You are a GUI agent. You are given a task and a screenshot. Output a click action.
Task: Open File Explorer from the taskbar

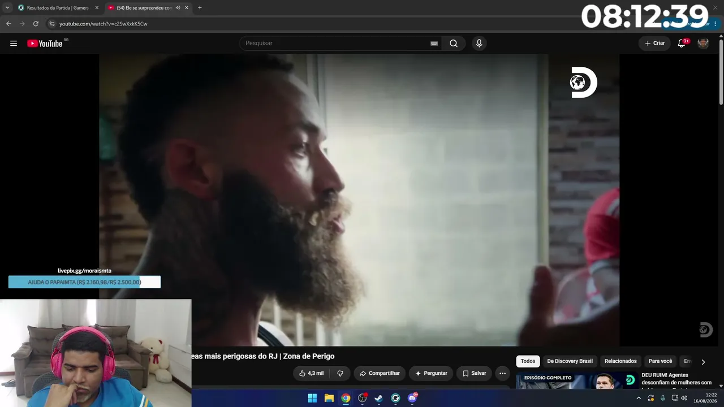coord(329,398)
